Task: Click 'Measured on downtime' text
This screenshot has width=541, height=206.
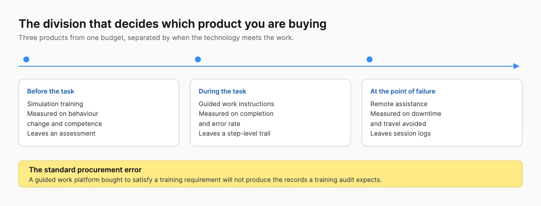Action: click(406, 114)
